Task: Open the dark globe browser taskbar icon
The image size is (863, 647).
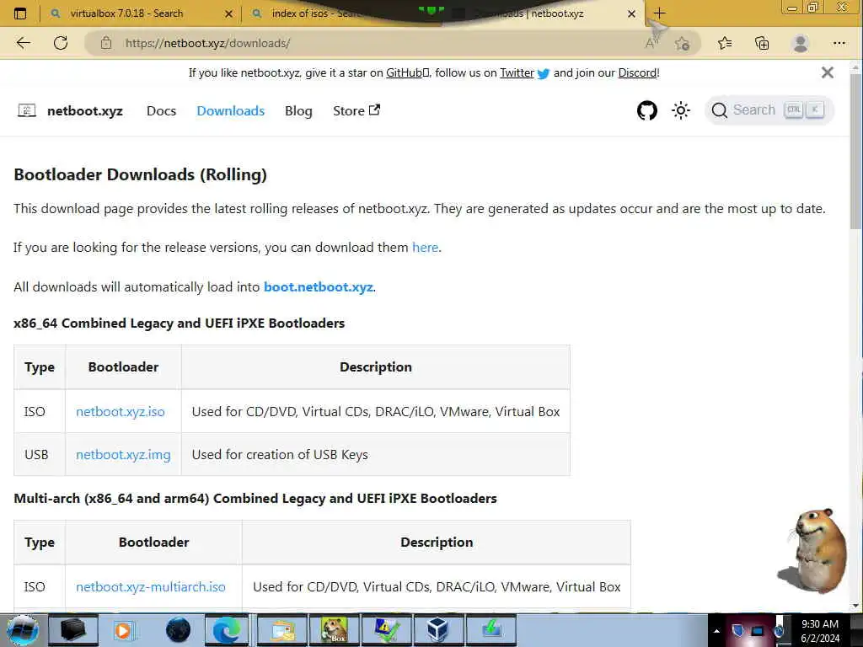Action: pos(178,630)
